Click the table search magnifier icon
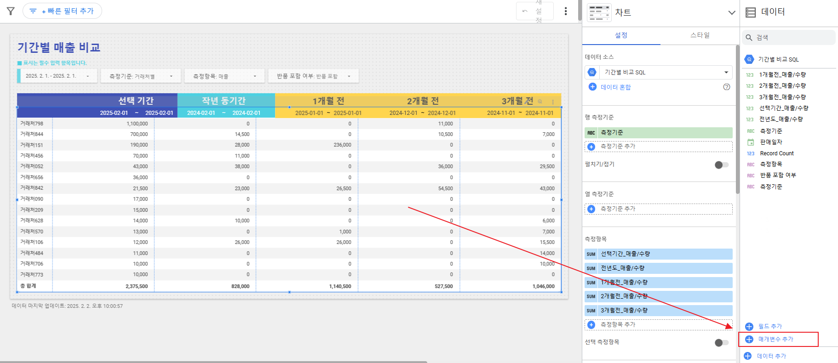 click(540, 101)
